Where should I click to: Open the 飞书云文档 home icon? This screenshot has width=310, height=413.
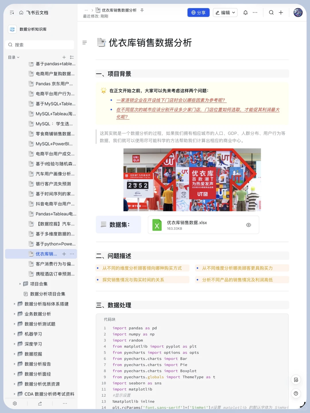(x=21, y=13)
